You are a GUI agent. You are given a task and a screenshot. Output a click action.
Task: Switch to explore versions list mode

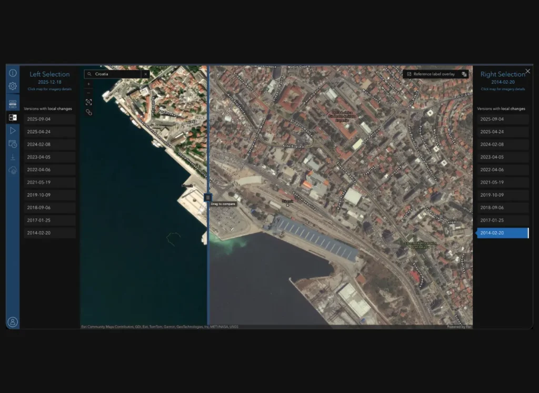(x=13, y=104)
